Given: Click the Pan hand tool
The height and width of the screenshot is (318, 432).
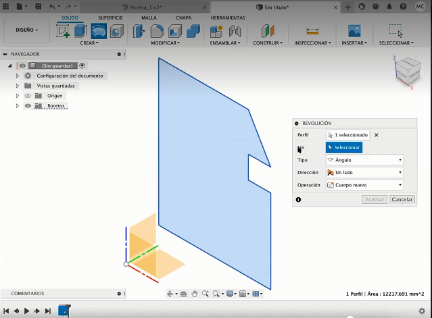Looking at the screenshot, I should point(195,294).
